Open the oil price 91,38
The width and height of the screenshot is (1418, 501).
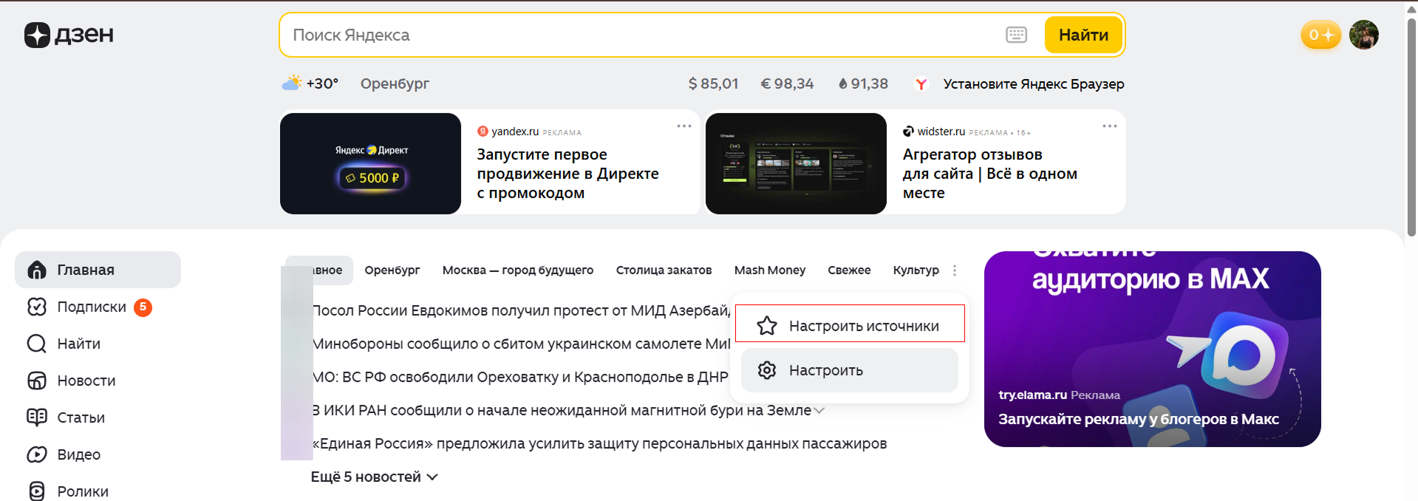863,83
